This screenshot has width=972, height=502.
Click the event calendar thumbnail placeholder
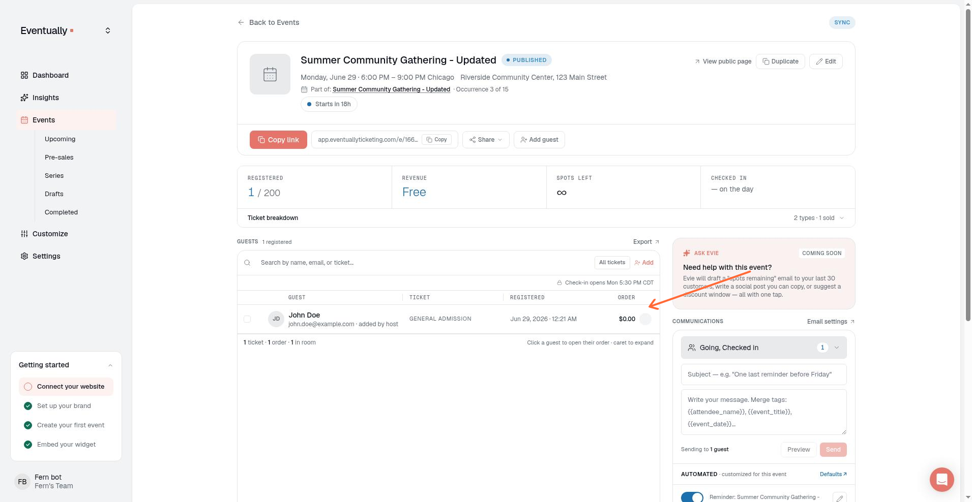[x=270, y=74]
